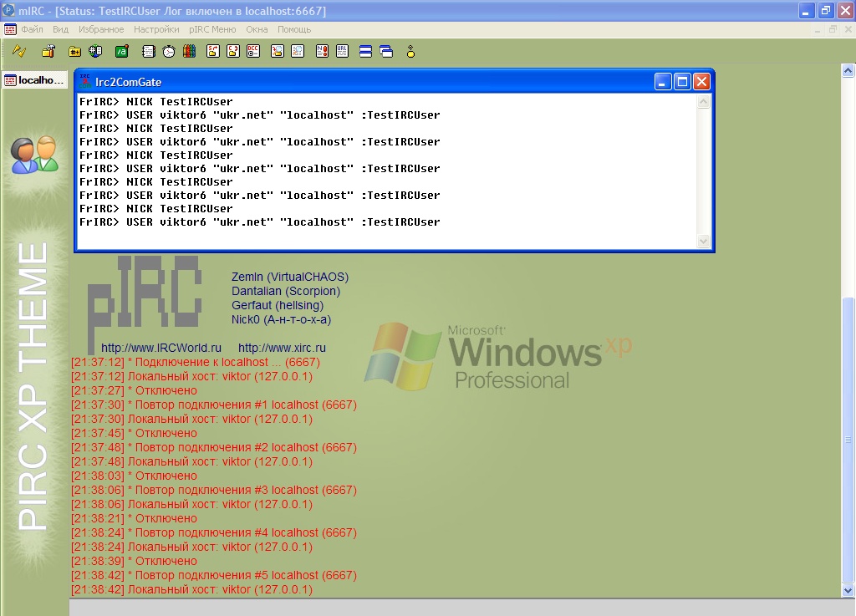Open the Настройки menu
856x616 pixels.
coord(156,29)
